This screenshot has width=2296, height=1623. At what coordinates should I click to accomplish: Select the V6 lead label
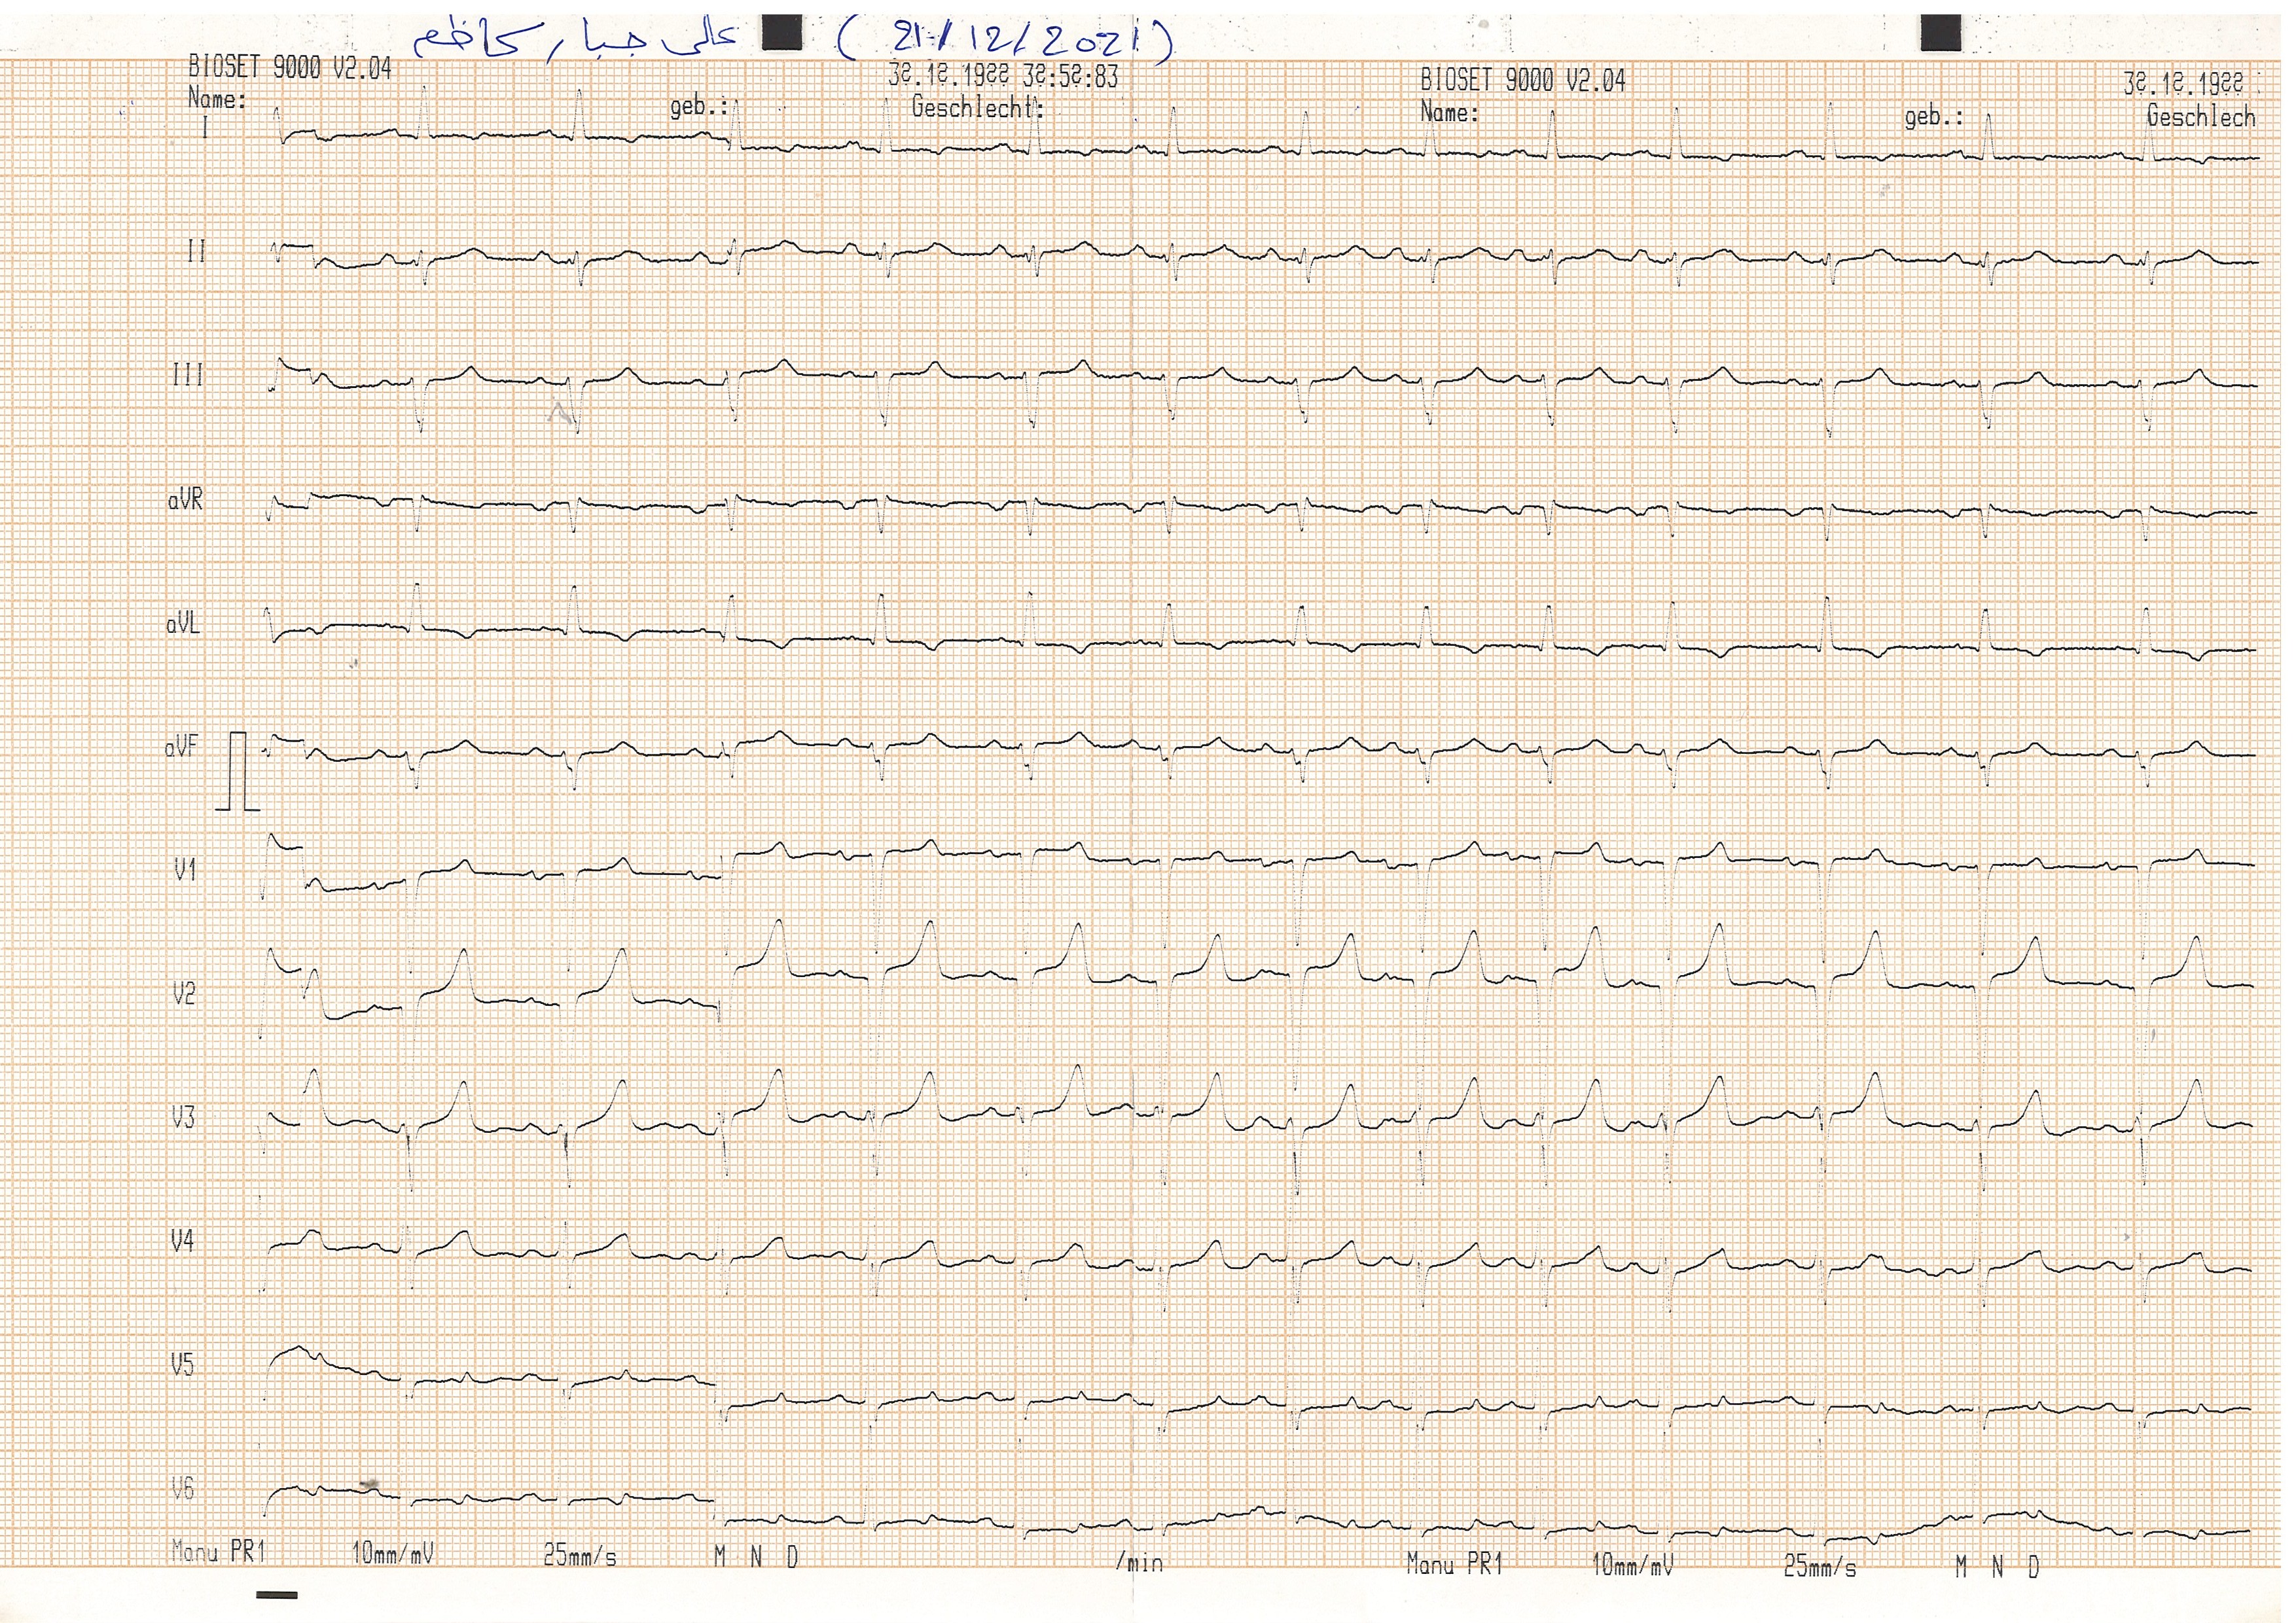point(182,1489)
